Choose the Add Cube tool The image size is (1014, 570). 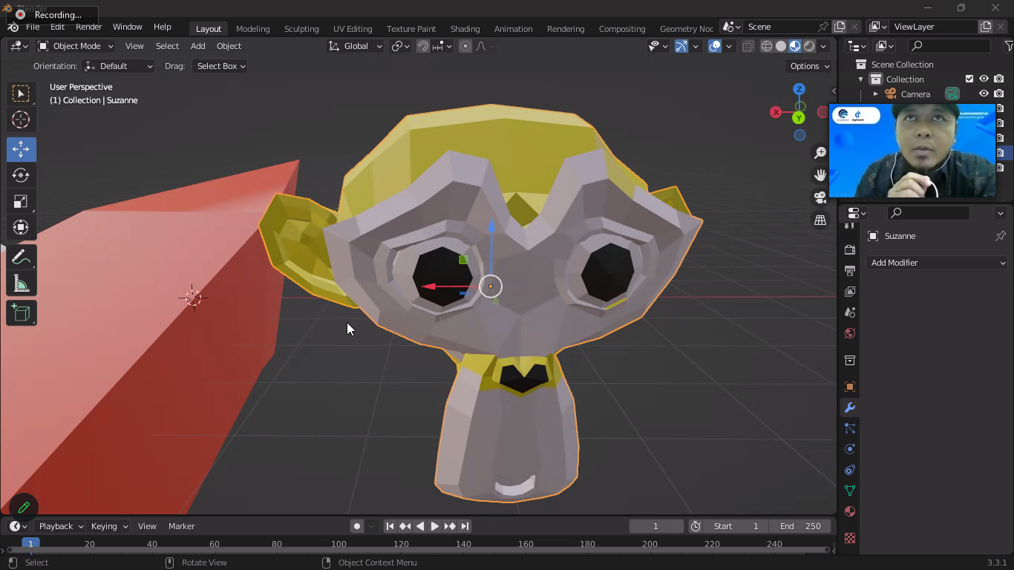pos(21,313)
